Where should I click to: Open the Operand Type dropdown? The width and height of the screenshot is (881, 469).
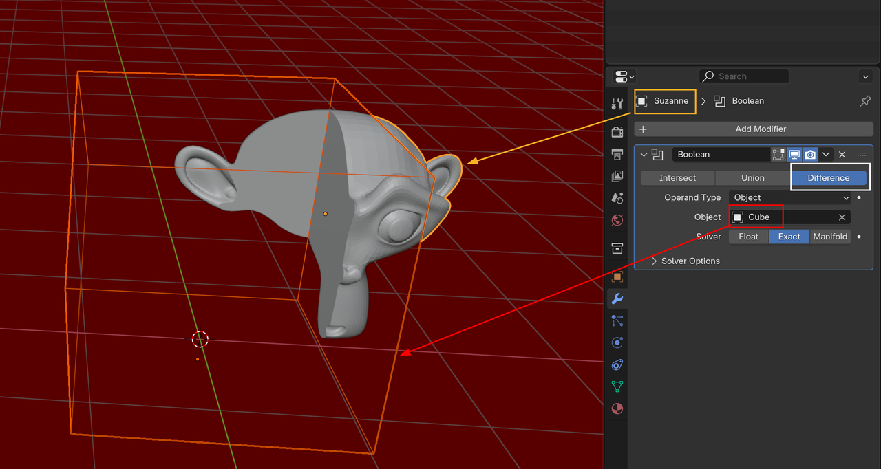(790, 197)
